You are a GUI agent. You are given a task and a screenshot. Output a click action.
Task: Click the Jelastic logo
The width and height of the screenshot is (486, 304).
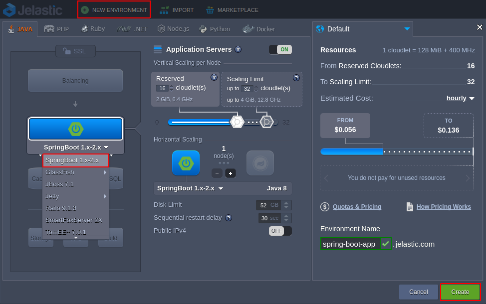33,10
